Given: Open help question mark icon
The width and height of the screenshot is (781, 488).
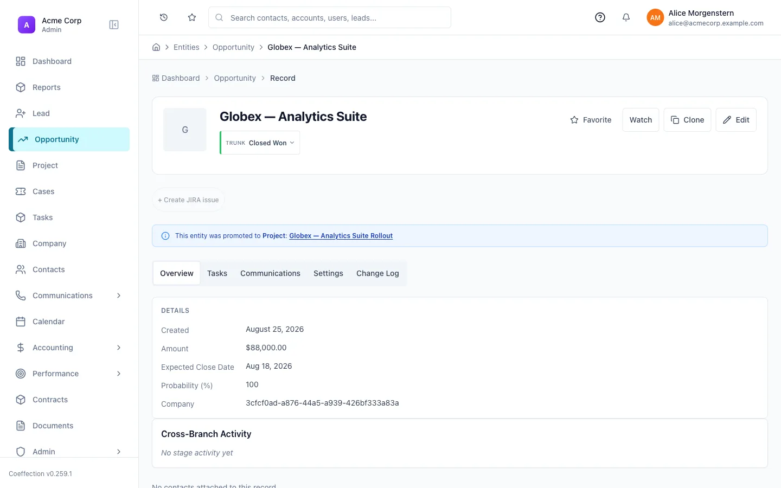Looking at the screenshot, I should point(600,17).
